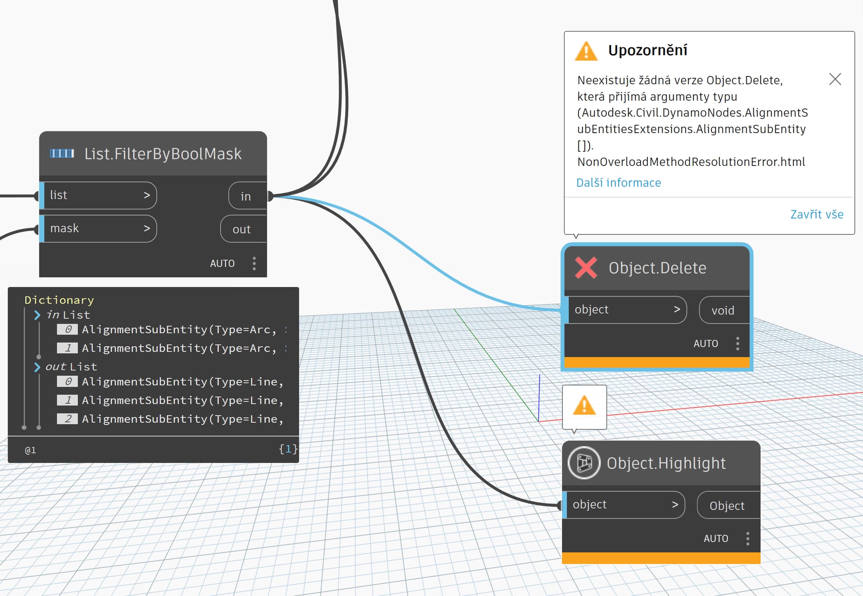Open the three-dot menu on List.FilterByBoolMask

[x=254, y=263]
